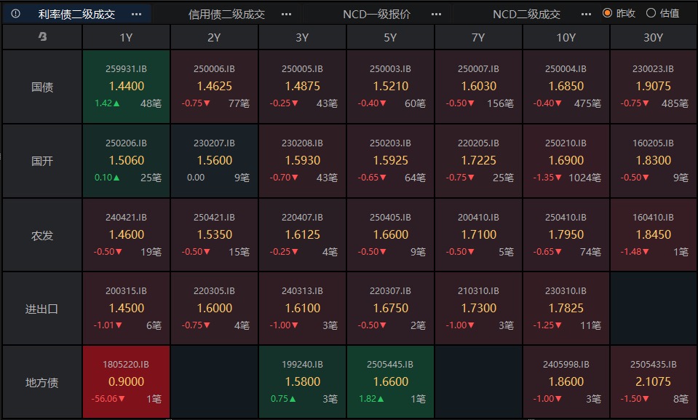Click bond code 200315.IB
The width and height of the screenshot is (698, 420).
[126, 291]
